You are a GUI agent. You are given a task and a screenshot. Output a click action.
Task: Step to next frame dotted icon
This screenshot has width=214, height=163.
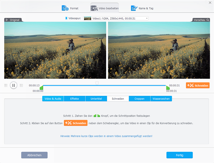click(x=21, y=85)
